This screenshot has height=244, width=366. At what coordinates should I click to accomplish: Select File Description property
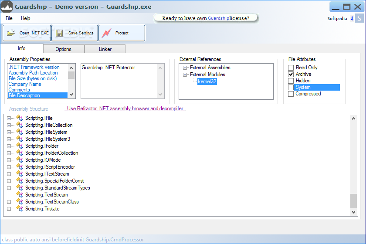coord(37,95)
